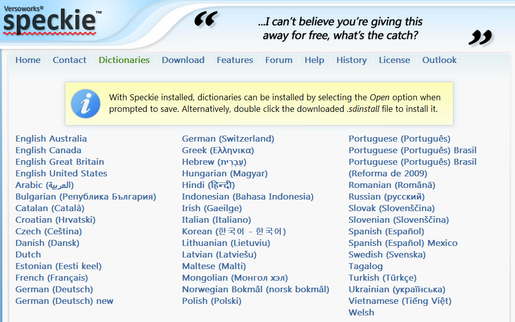Choose the Hindi dictionary

209,185
